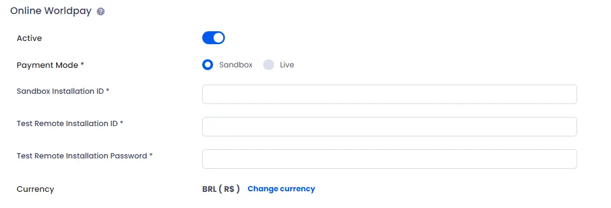Screen dimensions: 611x208
Task: Click the Online Worldpay section heading
Action: pyautogui.click(x=51, y=11)
